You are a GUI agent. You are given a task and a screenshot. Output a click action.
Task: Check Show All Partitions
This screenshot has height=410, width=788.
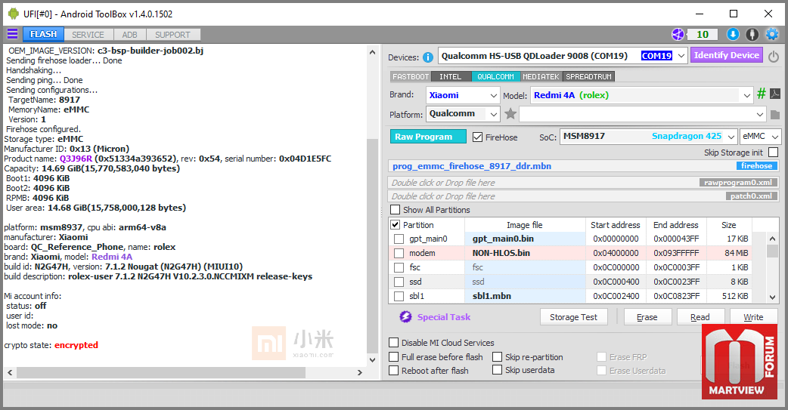tap(396, 210)
